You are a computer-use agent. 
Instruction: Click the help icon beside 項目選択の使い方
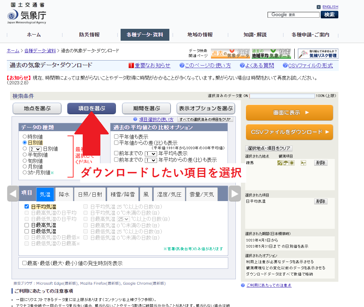135,119
